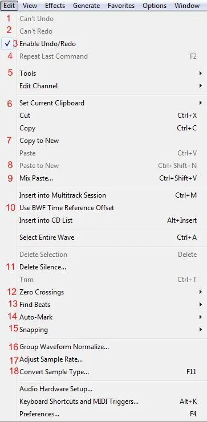Open Convert Sample Type dialog
This screenshot has width=207, height=422.
pyautogui.click(x=111, y=372)
